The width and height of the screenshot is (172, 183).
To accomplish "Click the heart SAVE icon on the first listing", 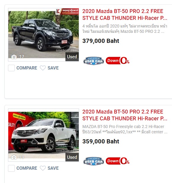I will pyautogui.click(x=43, y=68).
